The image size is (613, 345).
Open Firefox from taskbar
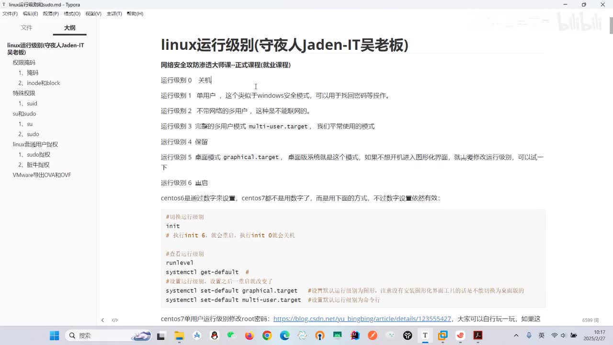250,335
